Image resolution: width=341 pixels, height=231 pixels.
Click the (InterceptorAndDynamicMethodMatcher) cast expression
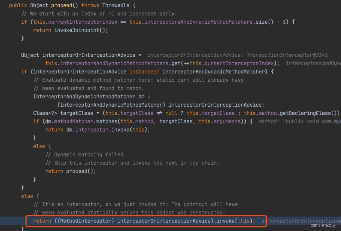click(x=111, y=105)
